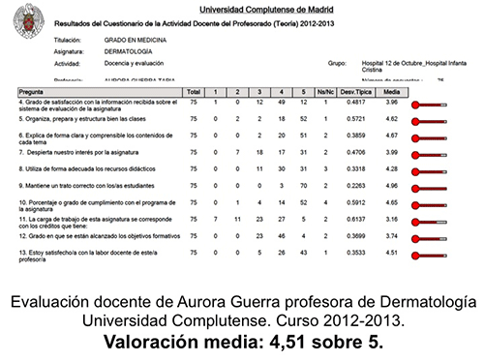Click the Desv.Típica column header
This screenshot has height=363, width=484.
click(356, 92)
